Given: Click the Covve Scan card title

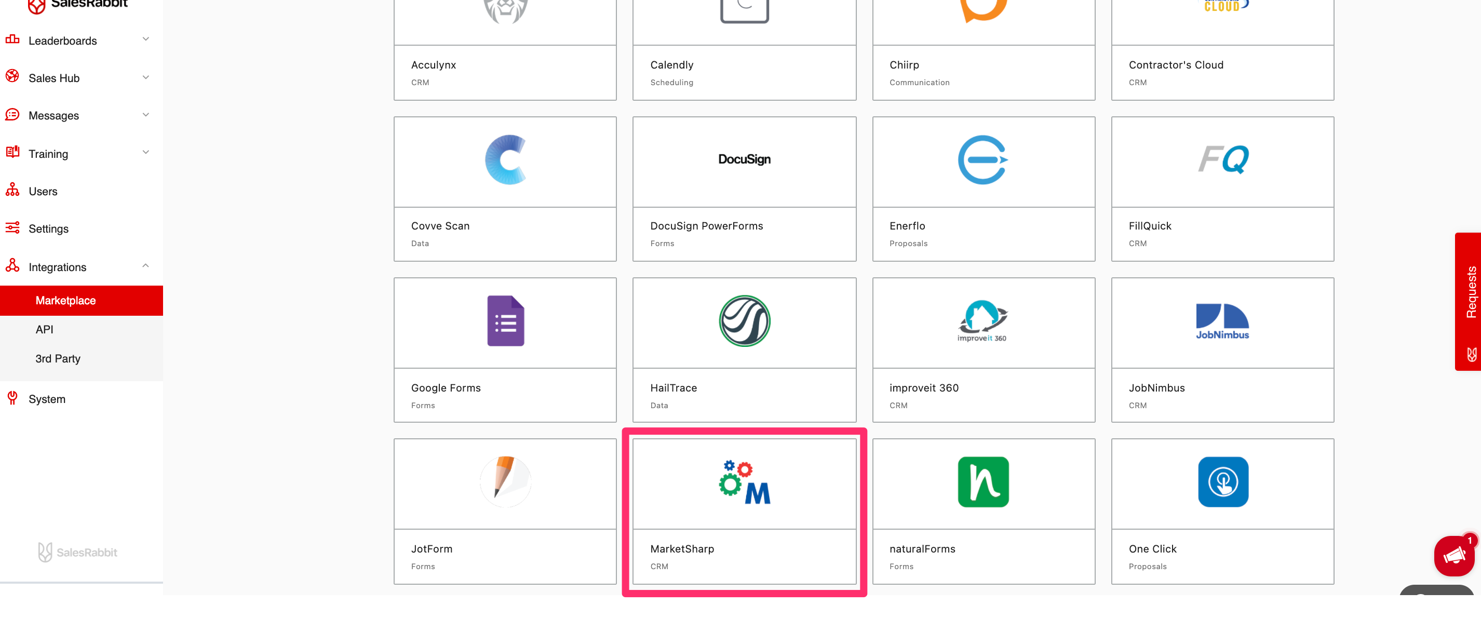Looking at the screenshot, I should point(440,226).
